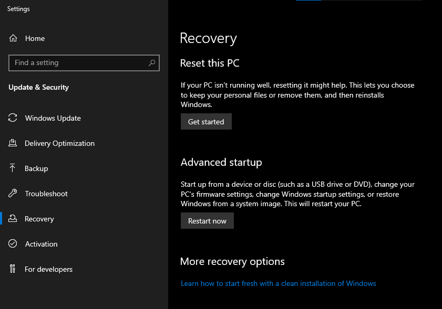The height and width of the screenshot is (309, 442).
Task: Click the Delivery Optimization icon in sidebar
Action: 13,143
